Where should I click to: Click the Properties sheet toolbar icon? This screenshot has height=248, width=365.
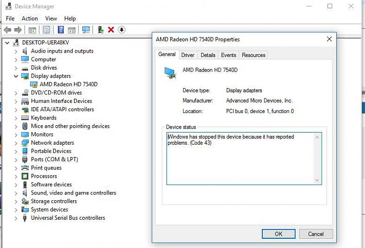47,30
